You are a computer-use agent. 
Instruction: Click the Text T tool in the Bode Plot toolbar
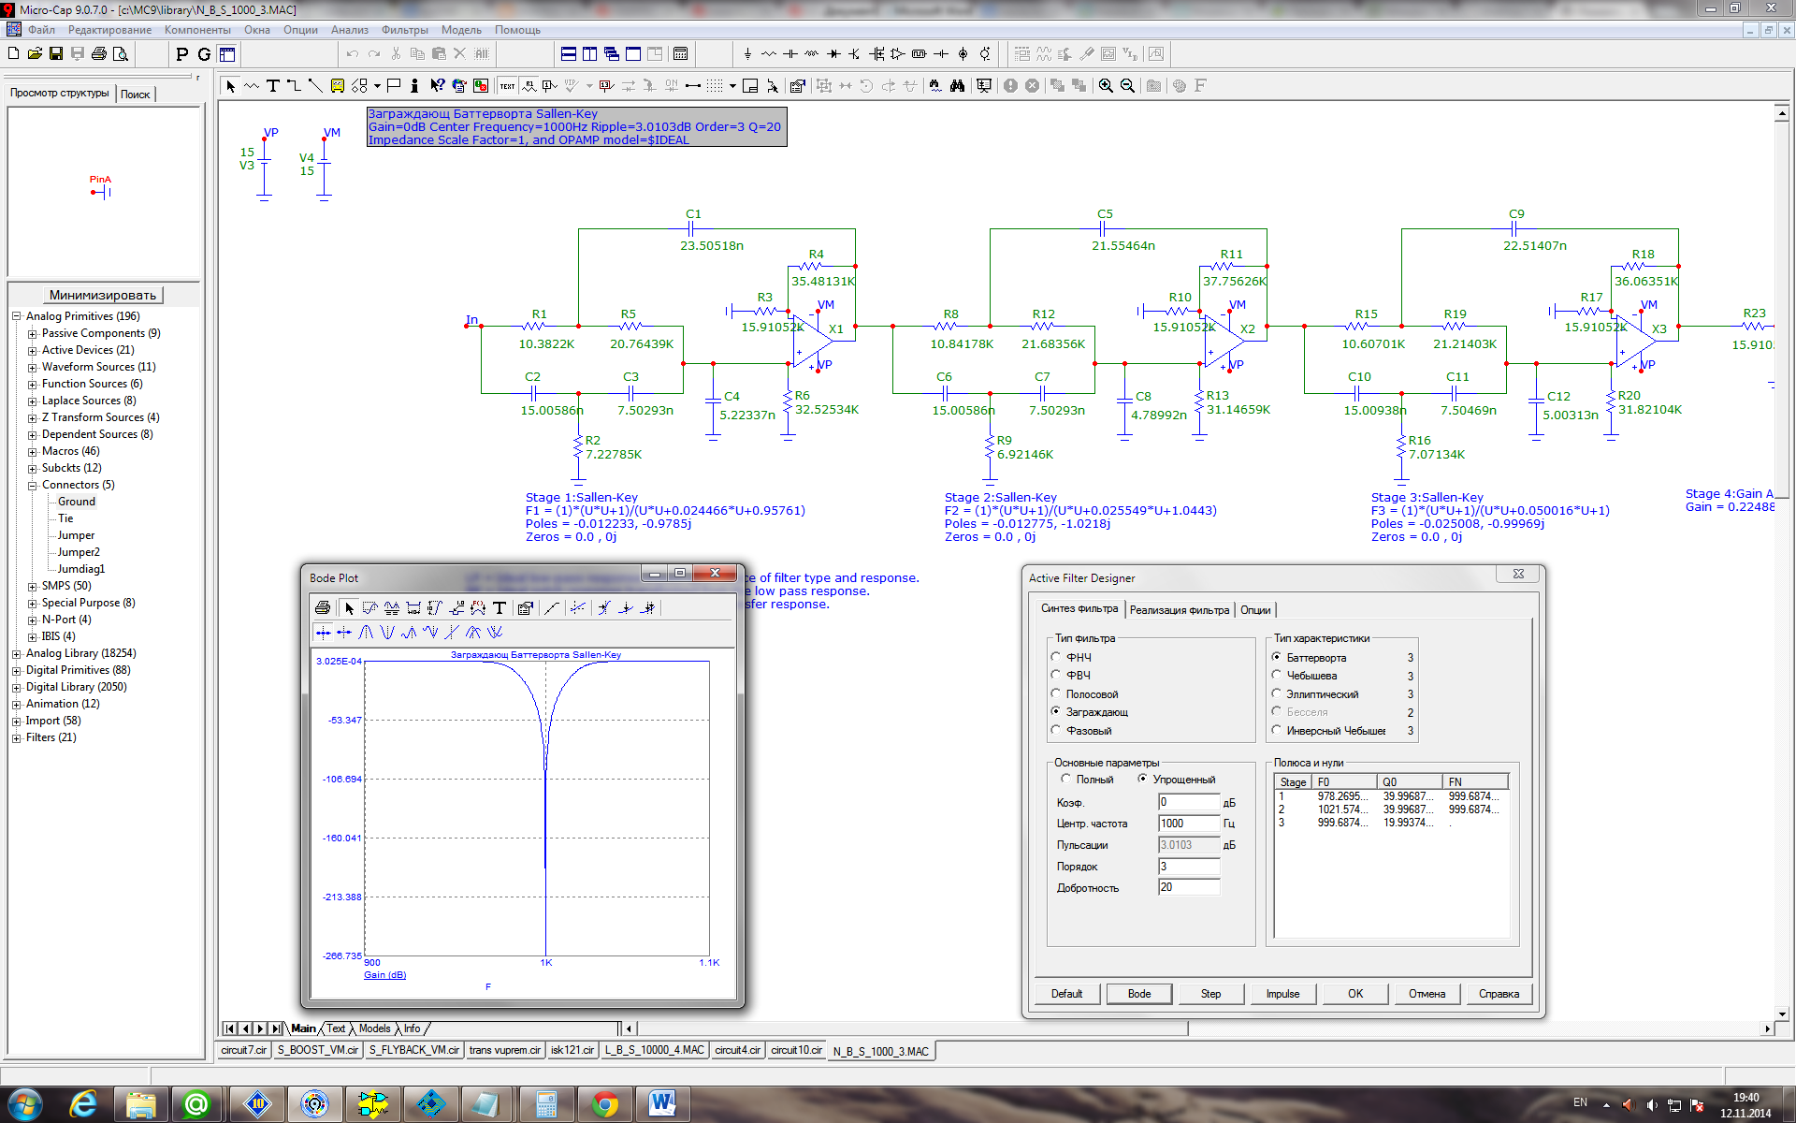pyautogui.click(x=500, y=608)
